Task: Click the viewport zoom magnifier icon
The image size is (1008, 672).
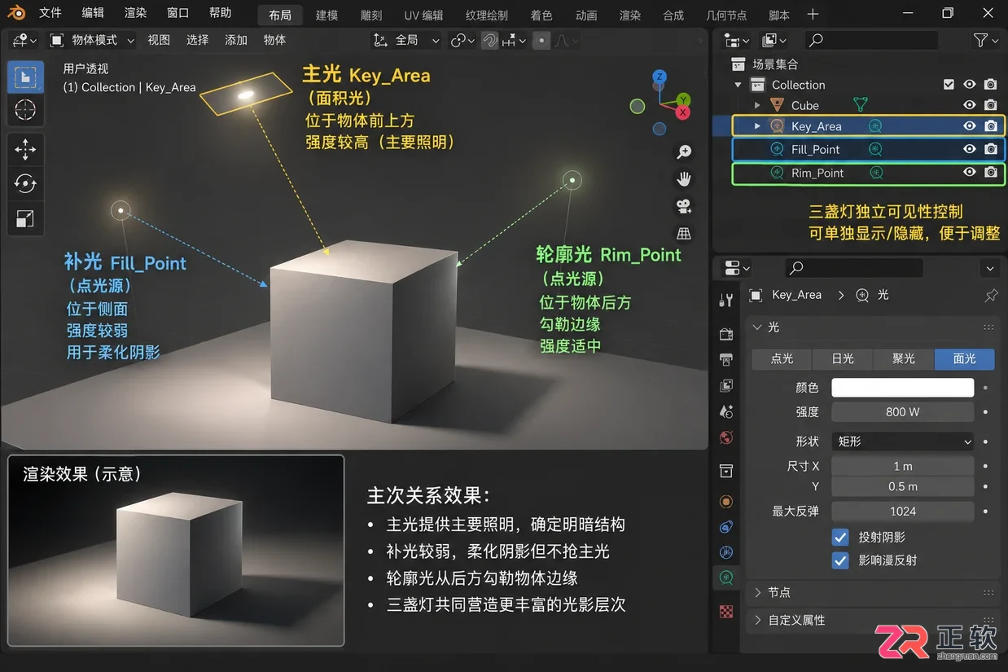Action: coord(684,152)
